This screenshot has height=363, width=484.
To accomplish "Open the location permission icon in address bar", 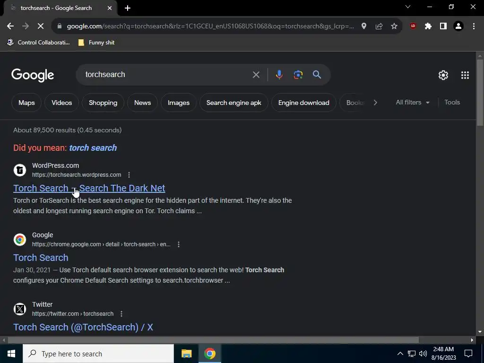I will coord(364,26).
